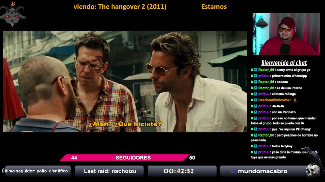This screenshot has width=325, height=182.
Task: Click the Kick icon on 'el mono rollinga' row
Action: click(252, 94)
